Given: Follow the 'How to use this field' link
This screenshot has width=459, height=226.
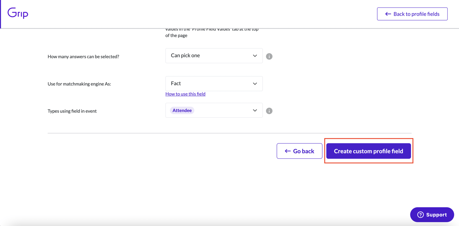Looking at the screenshot, I should (185, 94).
